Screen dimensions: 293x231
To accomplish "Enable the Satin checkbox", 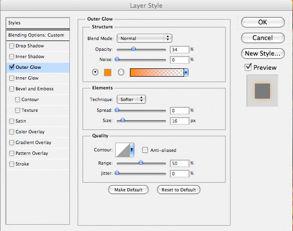I will click(x=12, y=121).
